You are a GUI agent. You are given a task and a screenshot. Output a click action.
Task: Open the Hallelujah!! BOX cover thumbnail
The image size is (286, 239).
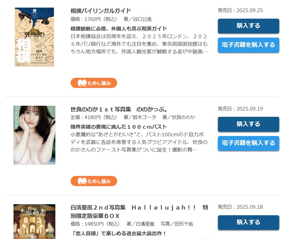(34, 221)
